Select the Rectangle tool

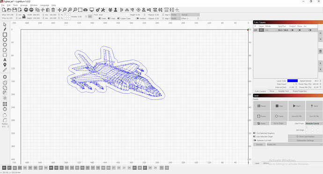(x=5, y=35)
